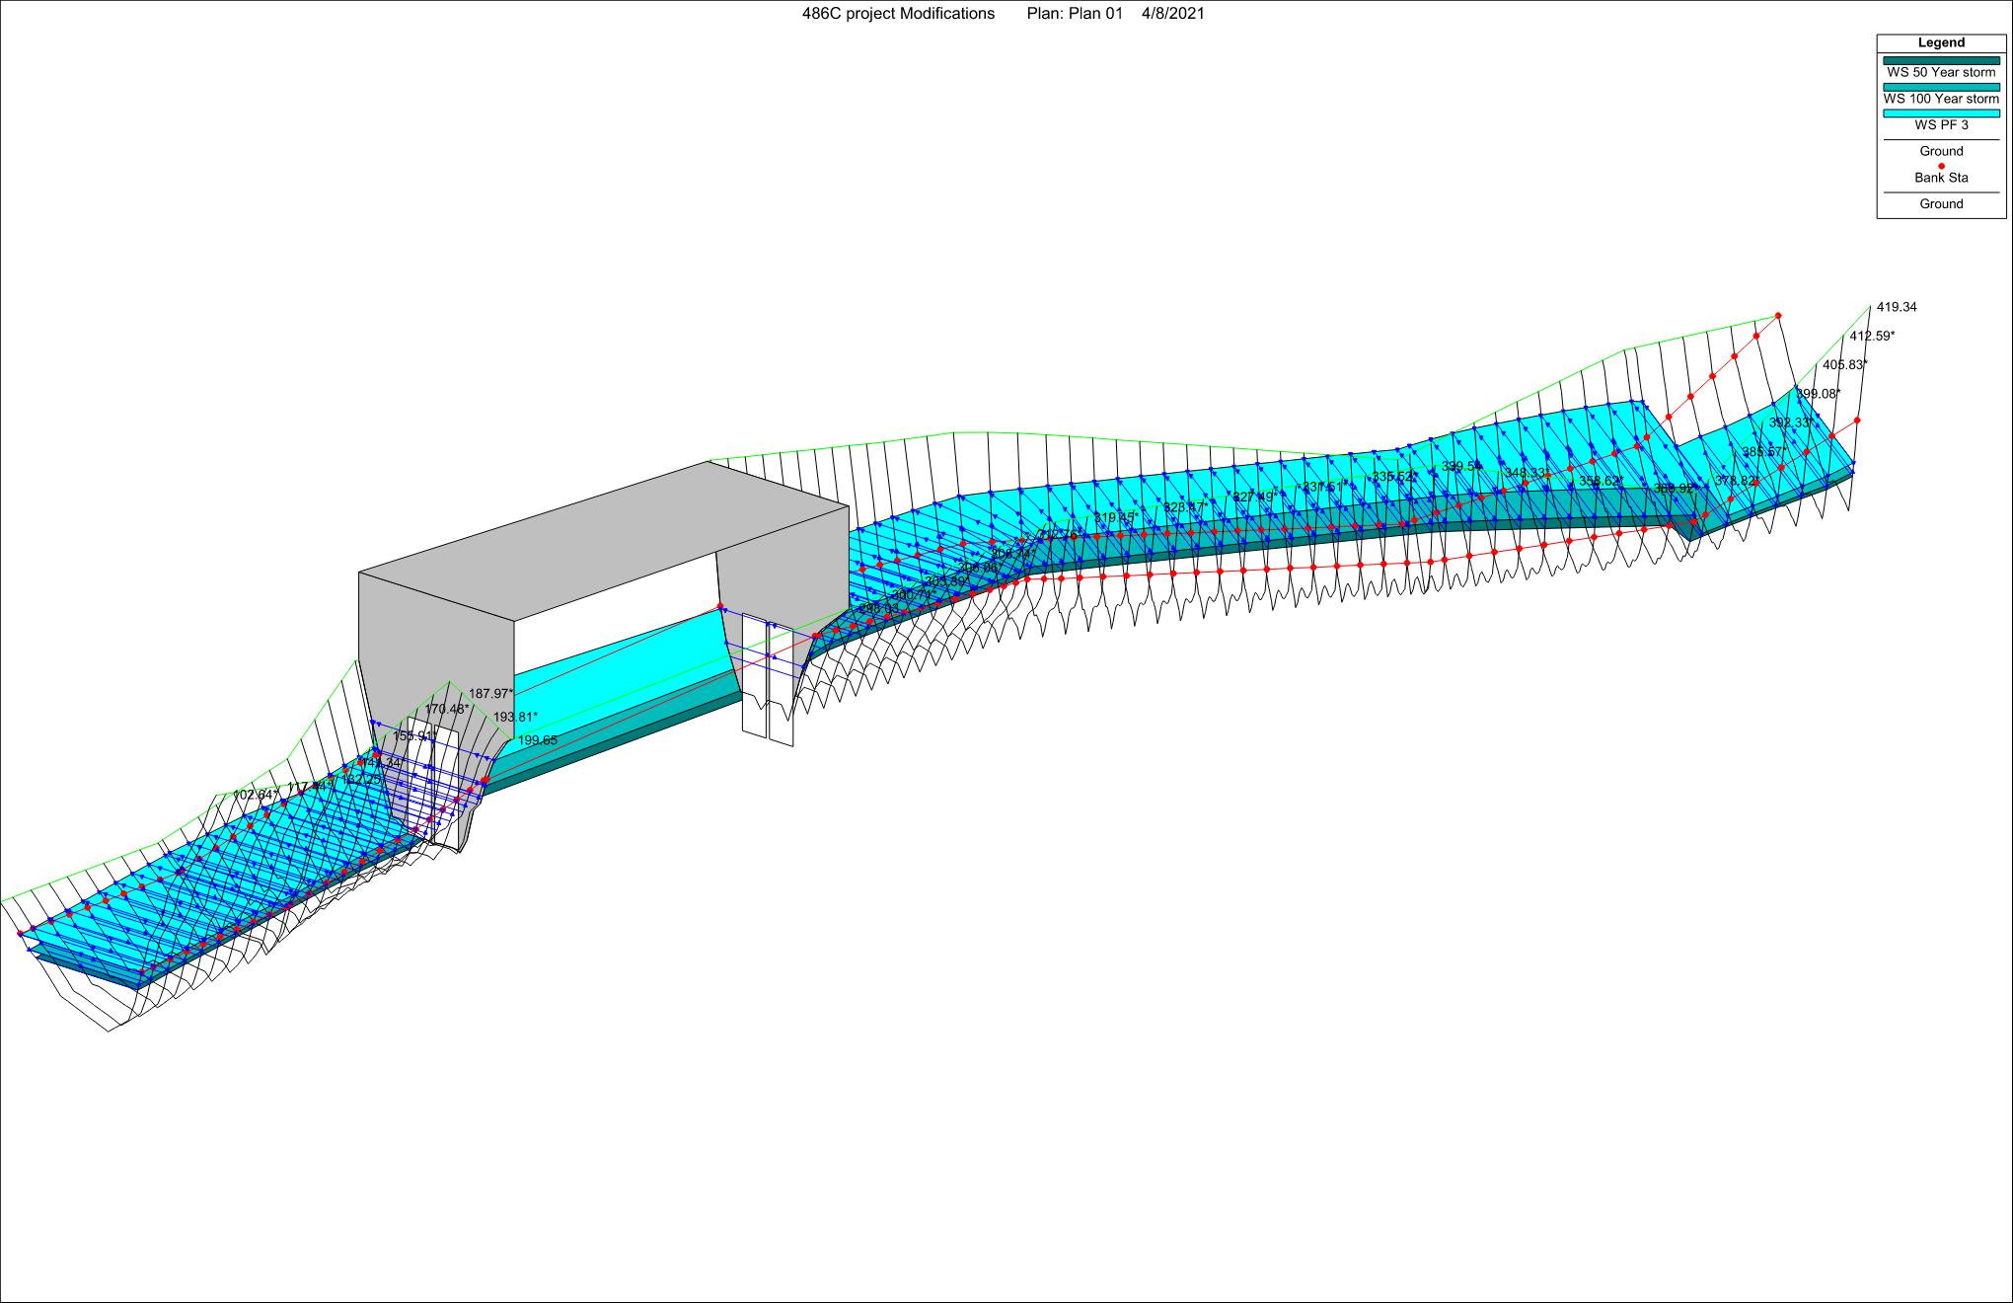Click station label 155.91
The height and width of the screenshot is (1303, 2013).
coord(412,735)
